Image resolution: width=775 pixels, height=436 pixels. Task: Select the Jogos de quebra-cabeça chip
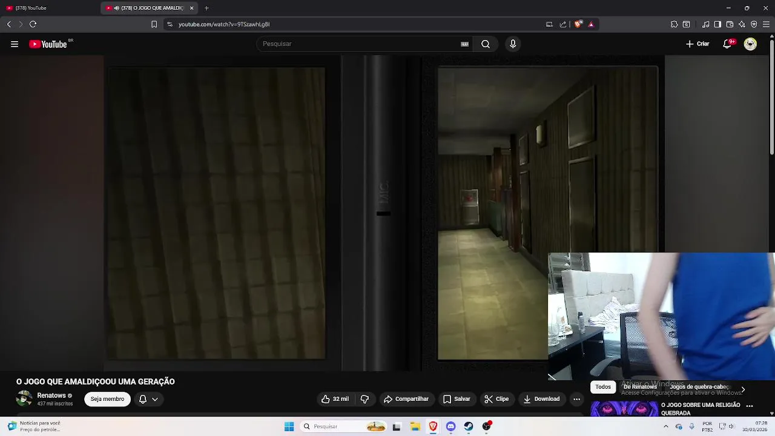click(x=699, y=387)
